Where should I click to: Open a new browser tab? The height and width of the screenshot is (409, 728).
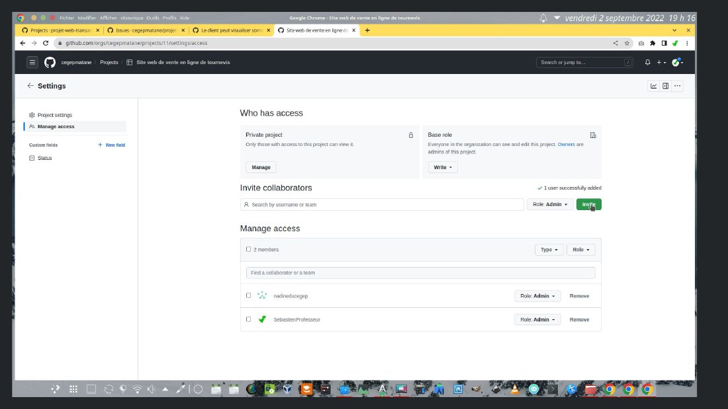367,30
